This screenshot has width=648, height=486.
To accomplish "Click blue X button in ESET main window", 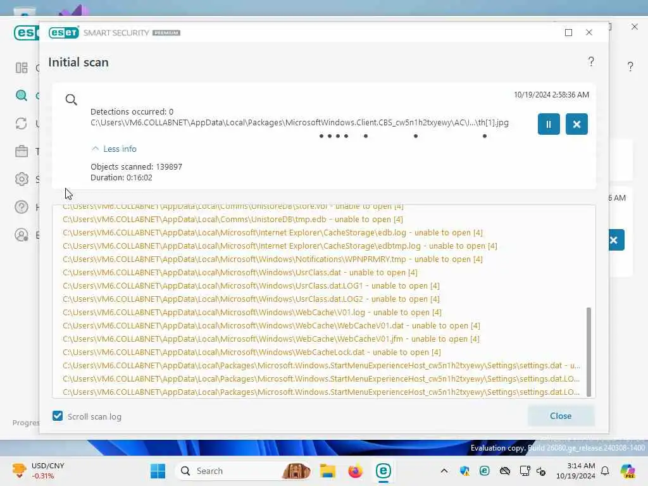I will [x=614, y=240].
